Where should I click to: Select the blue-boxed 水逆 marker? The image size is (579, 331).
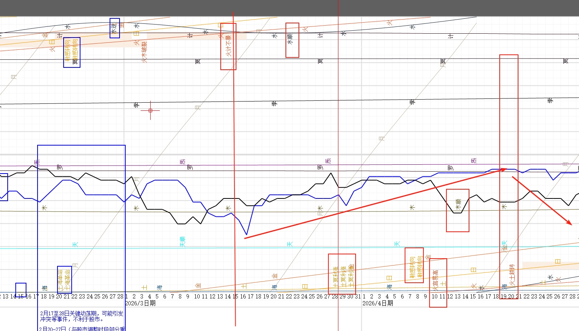(x=115, y=28)
